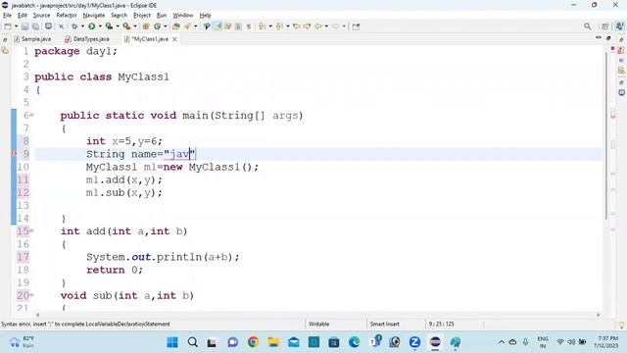Open File Explorer from the taskbar
Image resolution: width=627 pixels, height=353 pixels.
tap(273, 342)
